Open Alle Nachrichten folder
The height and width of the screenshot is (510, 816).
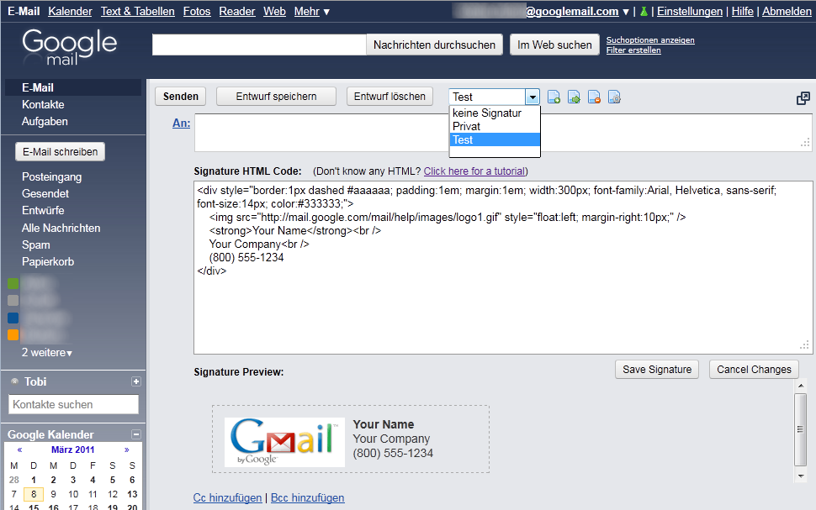pos(61,228)
